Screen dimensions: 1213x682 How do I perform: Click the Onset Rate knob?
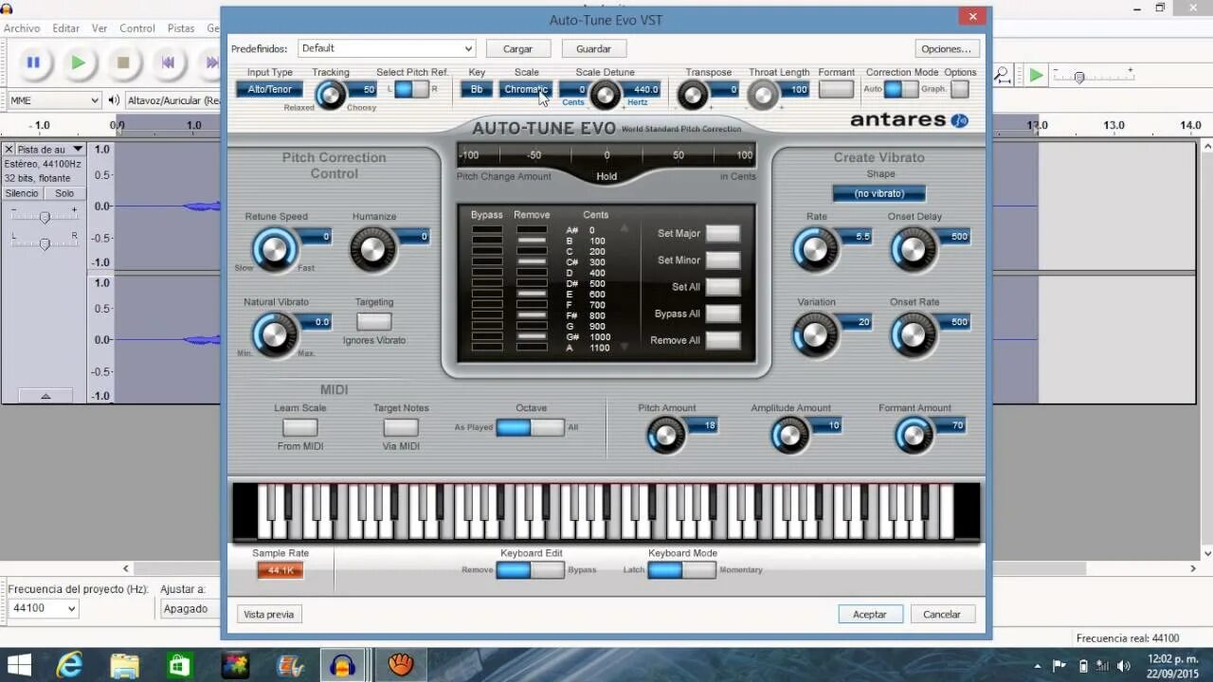[x=913, y=334]
